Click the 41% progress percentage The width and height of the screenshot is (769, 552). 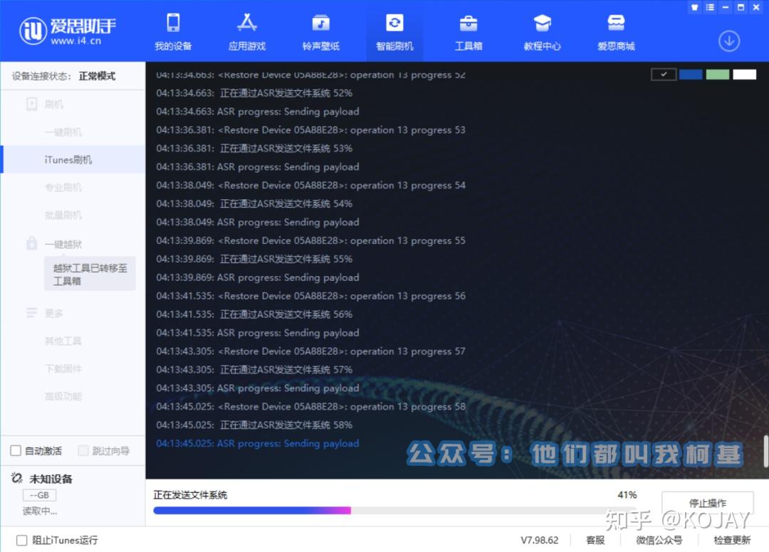[627, 494]
